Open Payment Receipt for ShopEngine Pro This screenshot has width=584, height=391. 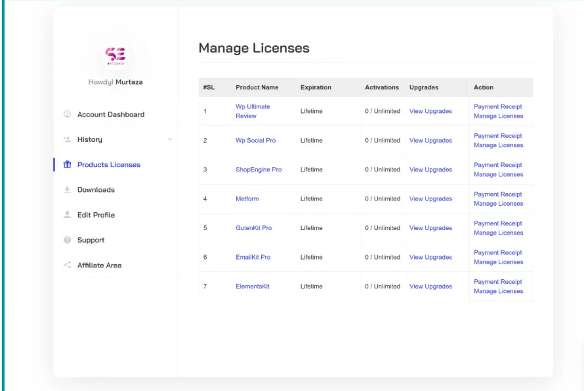497,165
